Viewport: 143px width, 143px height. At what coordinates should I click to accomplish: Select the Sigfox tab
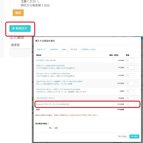click(64, 49)
